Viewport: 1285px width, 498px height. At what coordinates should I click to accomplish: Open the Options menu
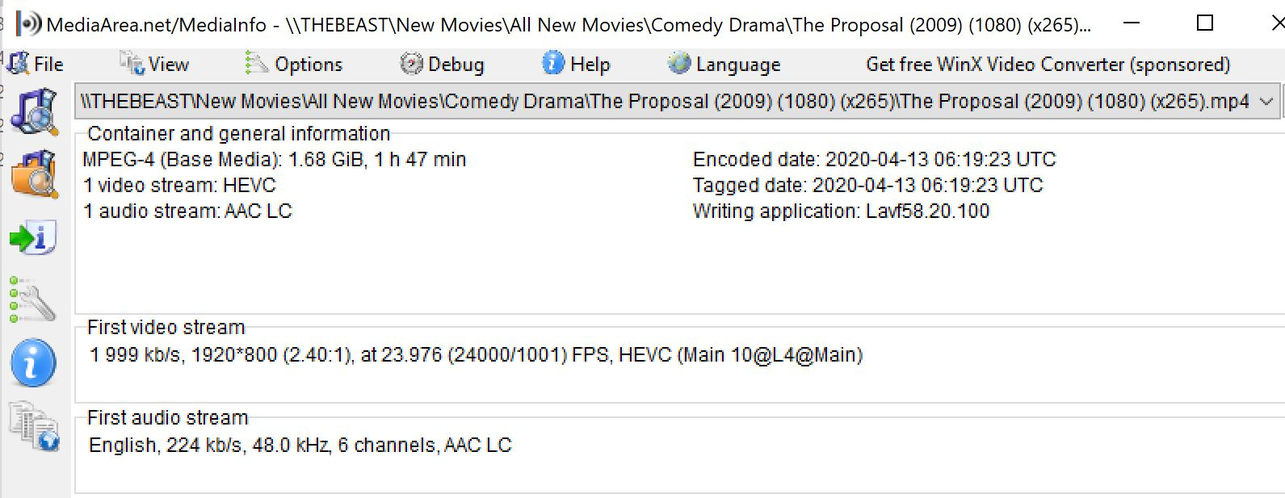[295, 64]
